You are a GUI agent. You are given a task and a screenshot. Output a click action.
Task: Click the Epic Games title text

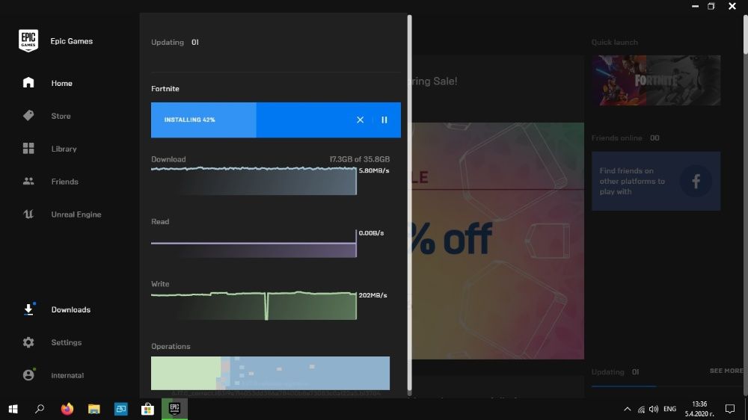click(72, 41)
